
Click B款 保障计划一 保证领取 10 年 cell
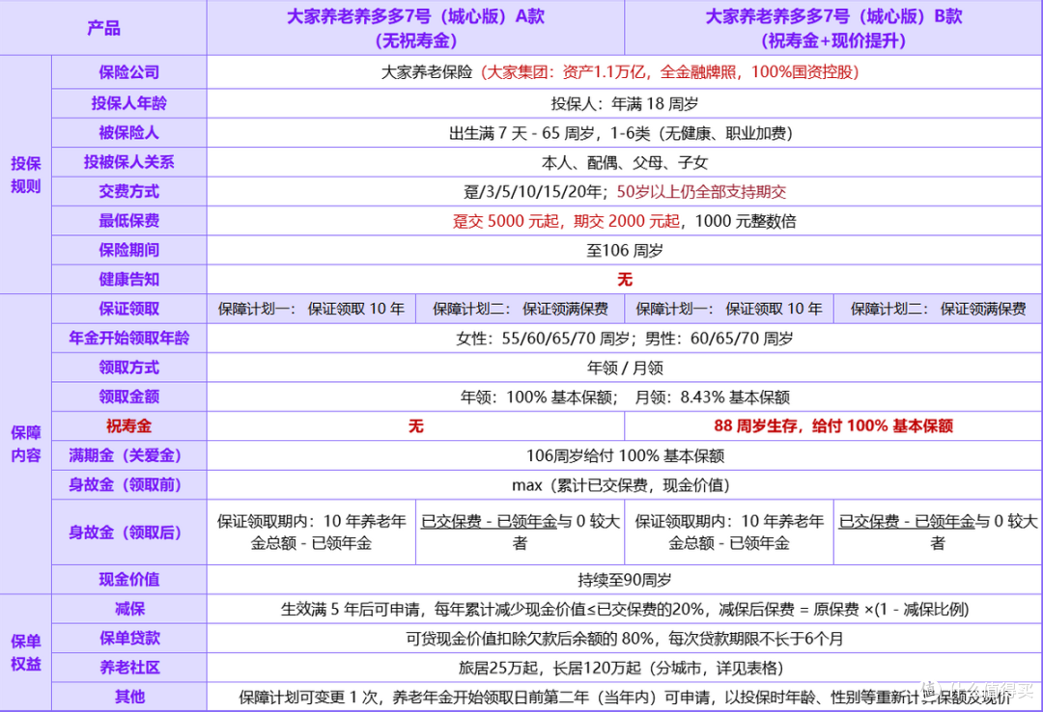tap(729, 309)
